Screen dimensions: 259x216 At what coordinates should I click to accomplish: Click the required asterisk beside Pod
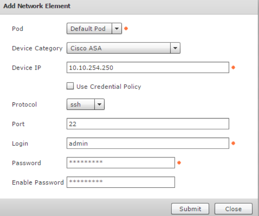pos(126,29)
